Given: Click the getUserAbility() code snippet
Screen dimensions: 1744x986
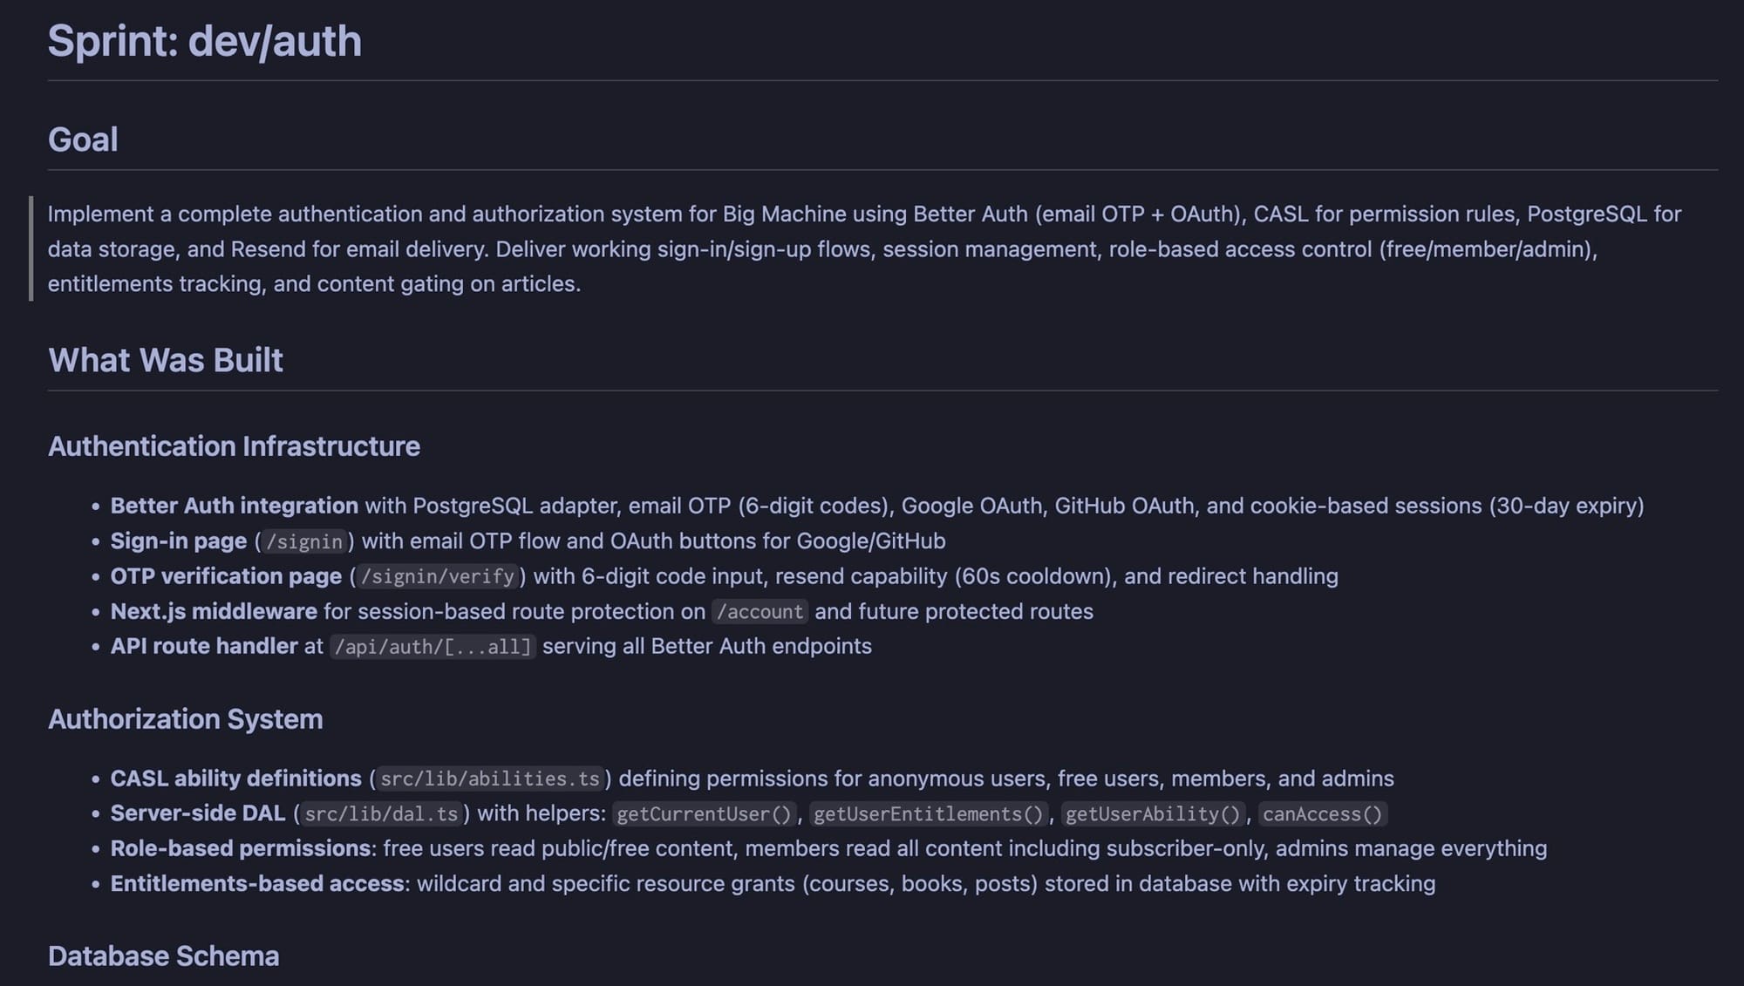Looking at the screenshot, I should [x=1153, y=814].
